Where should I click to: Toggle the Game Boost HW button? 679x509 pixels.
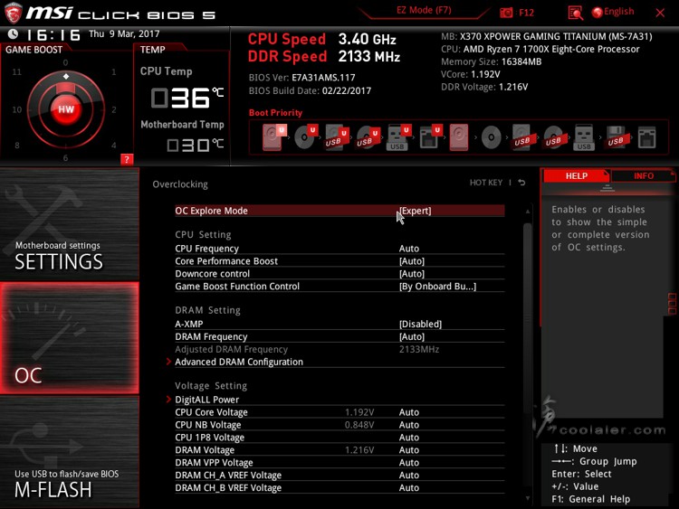[x=66, y=109]
